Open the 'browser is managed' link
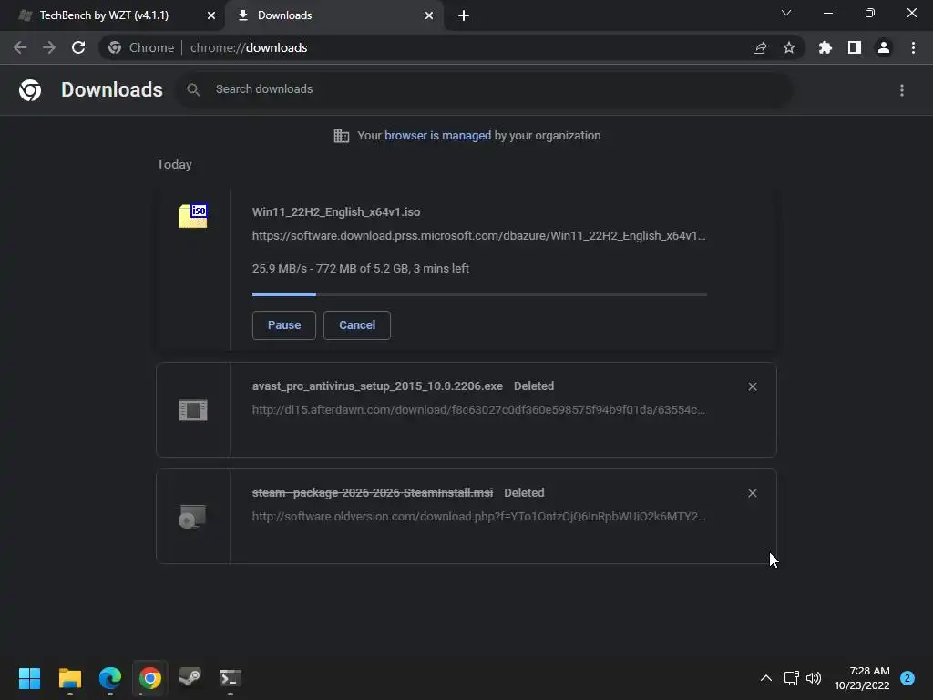Image resolution: width=933 pixels, height=700 pixels. tap(438, 136)
